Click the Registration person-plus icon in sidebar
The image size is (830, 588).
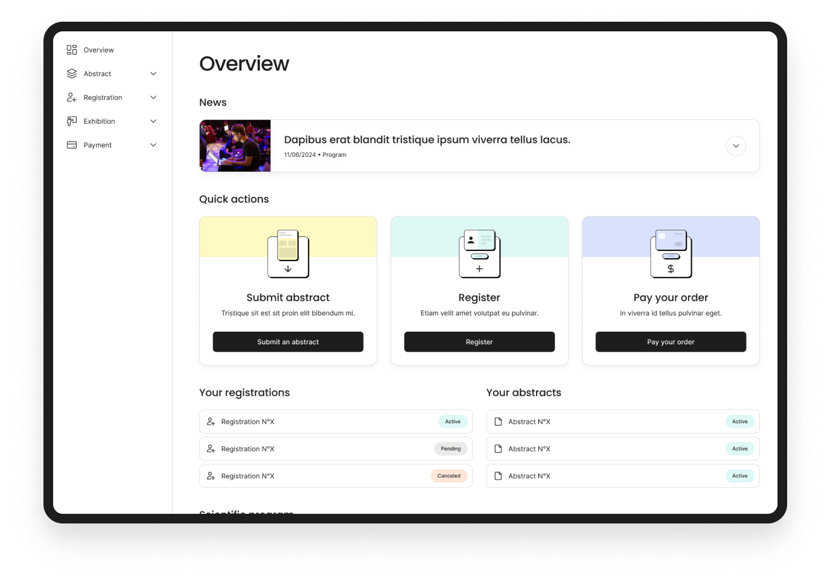[x=72, y=98]
